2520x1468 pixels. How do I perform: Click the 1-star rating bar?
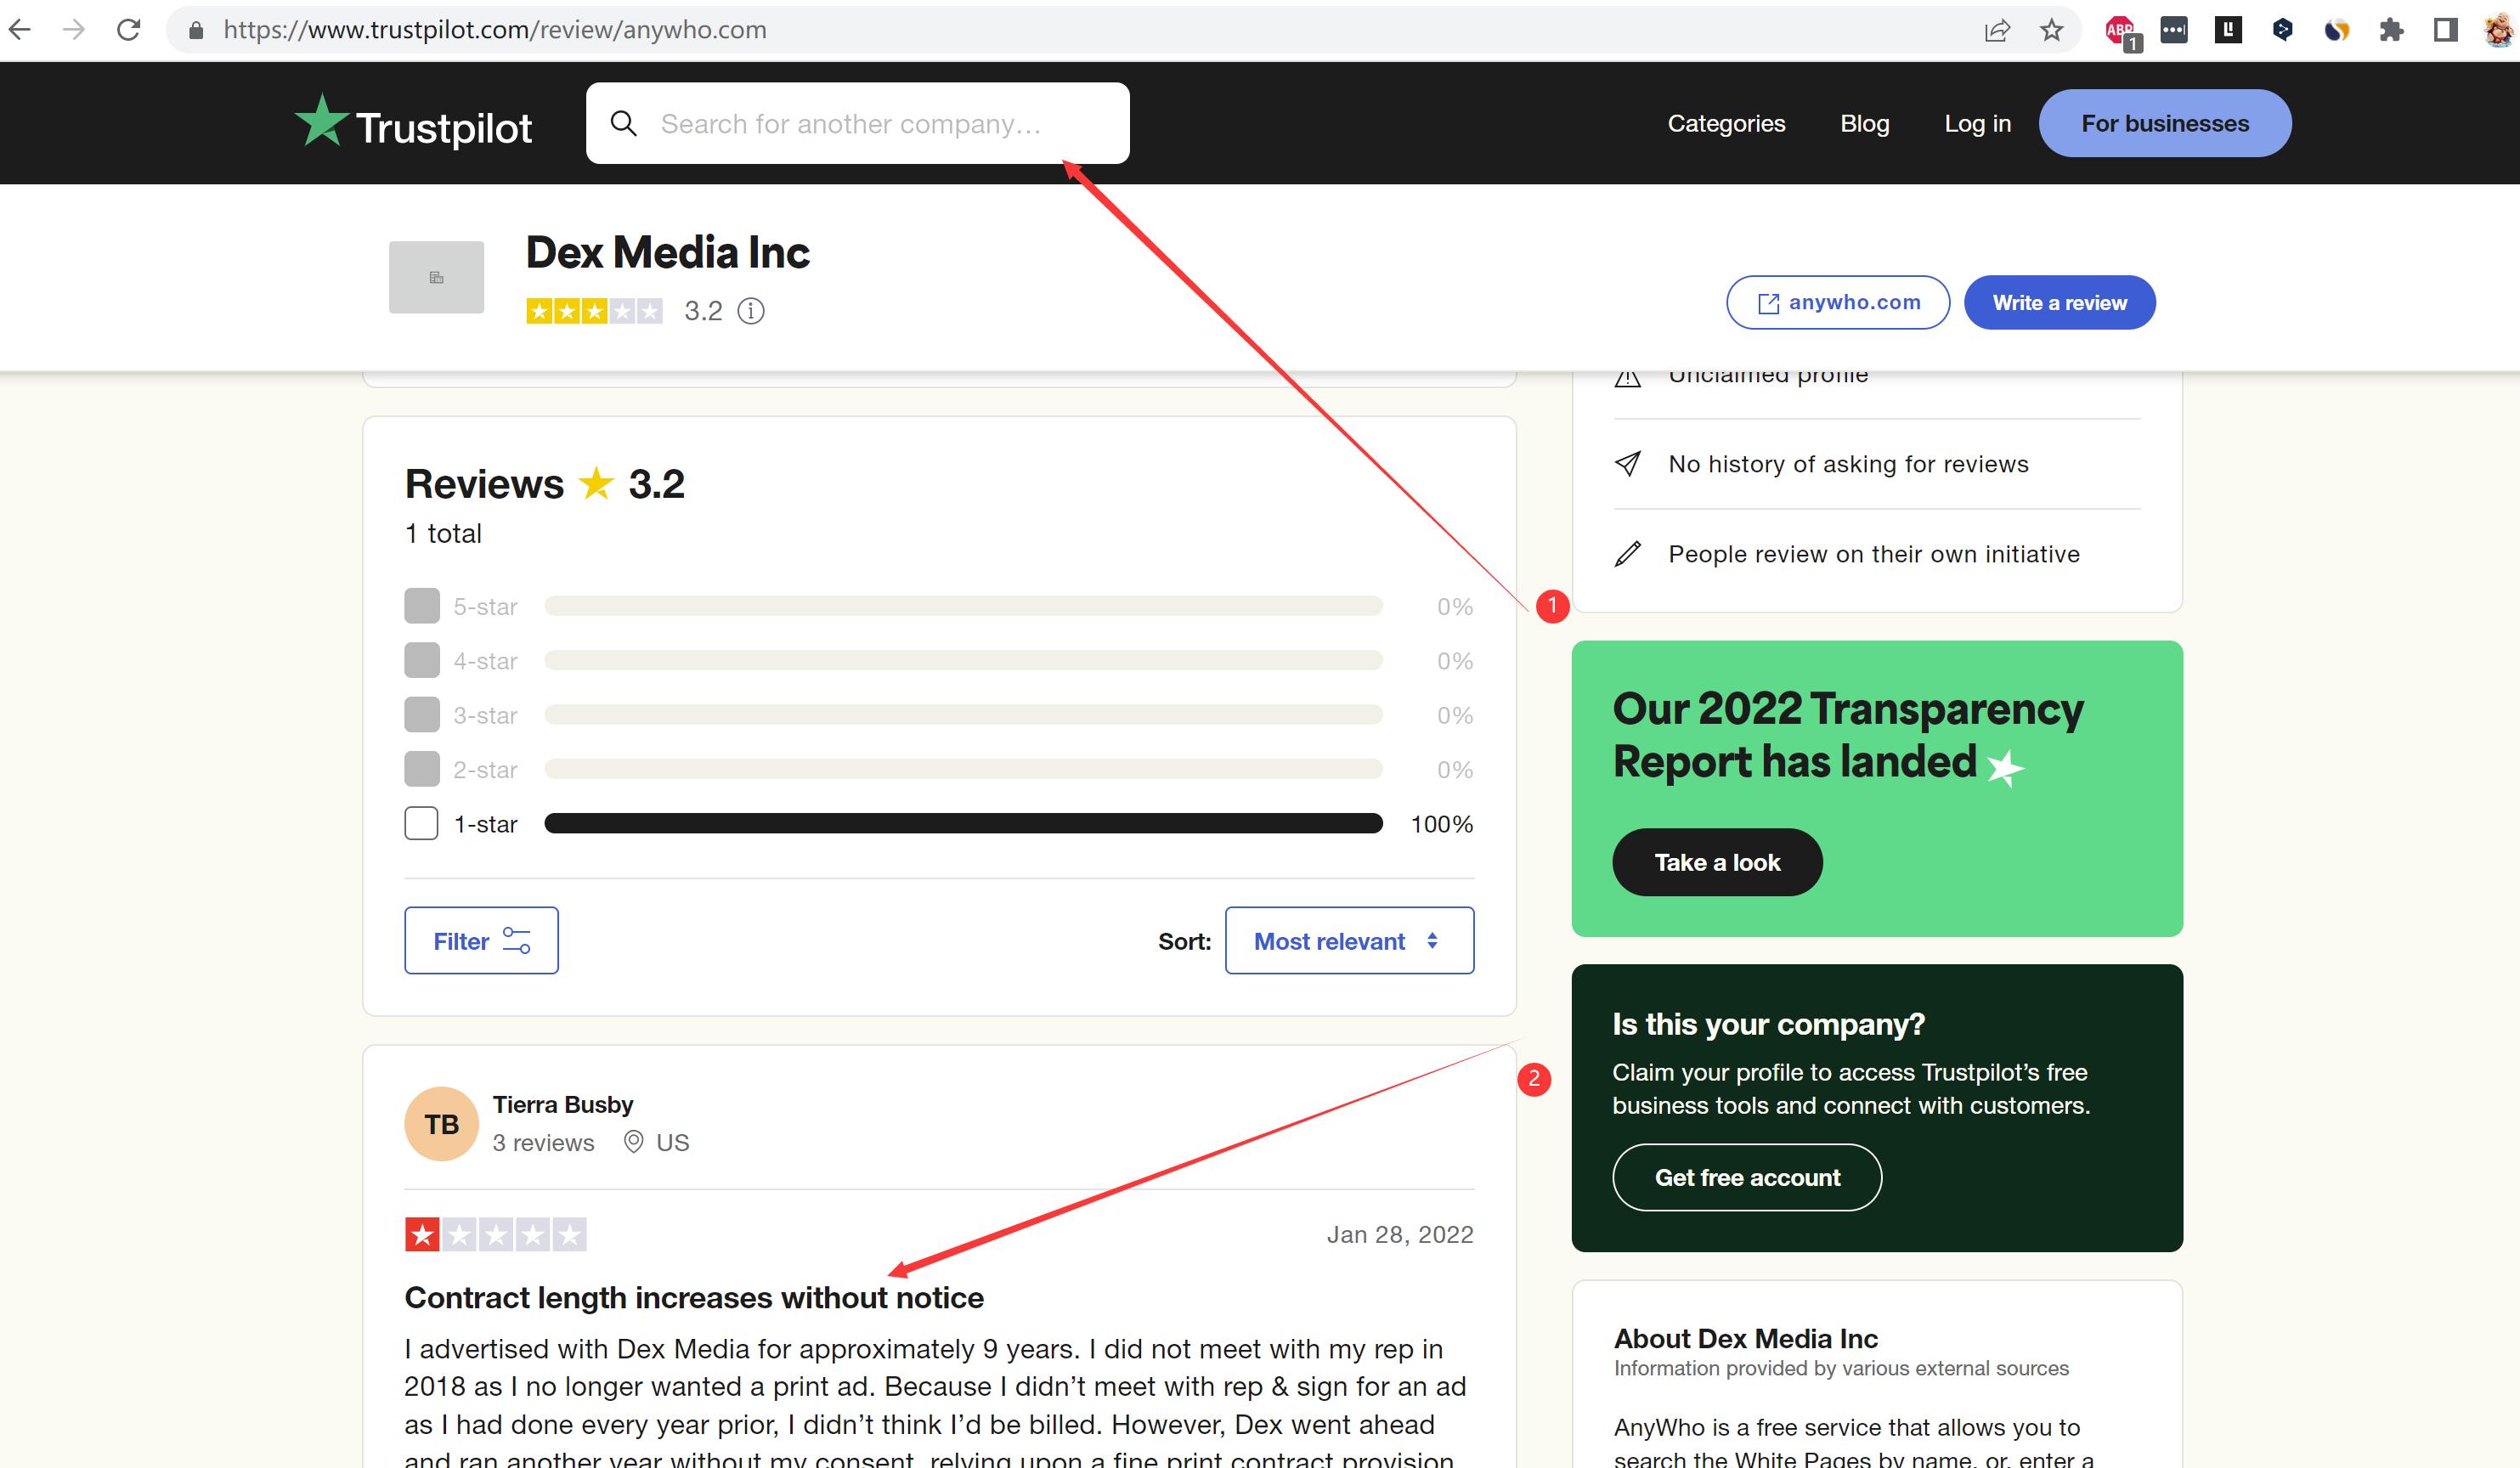point(963,824)
